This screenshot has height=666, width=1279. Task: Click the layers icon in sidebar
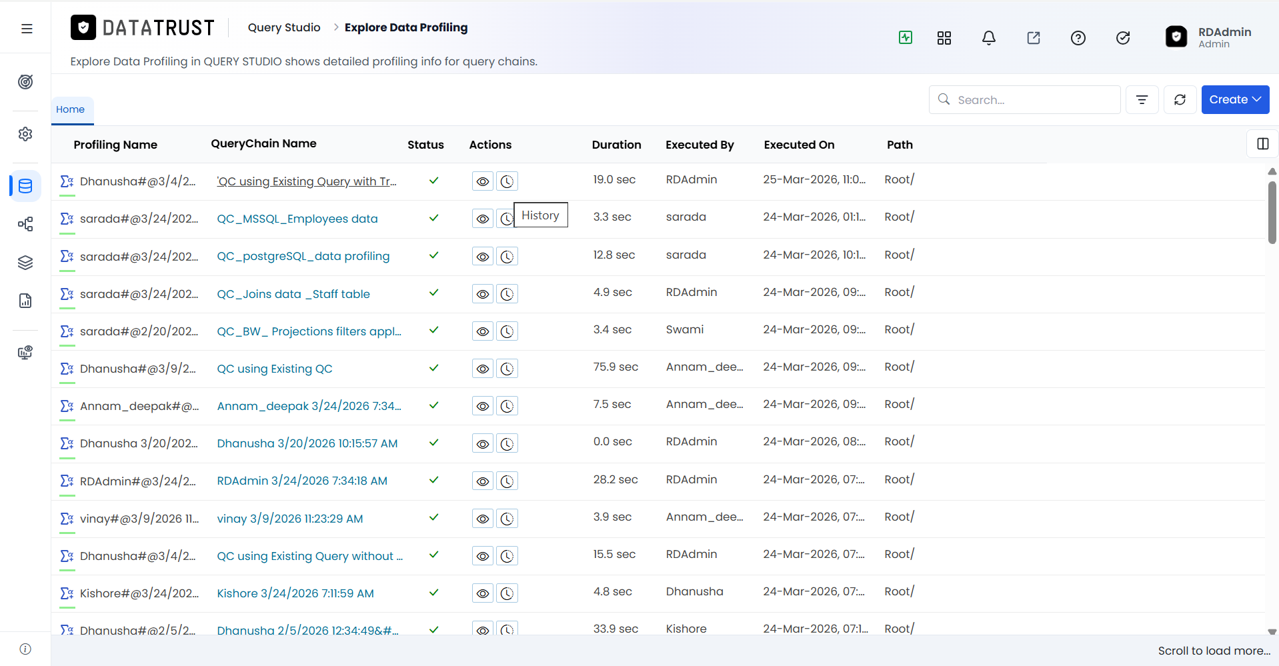pyautogui.click(x=25, y=263)
